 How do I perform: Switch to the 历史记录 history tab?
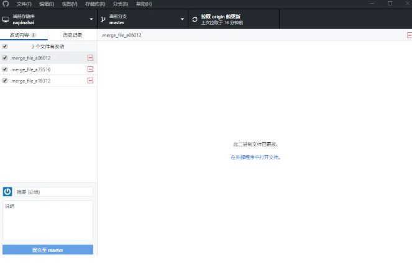pos(72,35)
